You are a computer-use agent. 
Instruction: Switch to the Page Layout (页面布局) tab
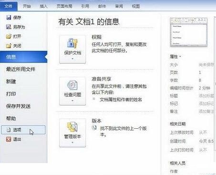click(x=64, y=6)
